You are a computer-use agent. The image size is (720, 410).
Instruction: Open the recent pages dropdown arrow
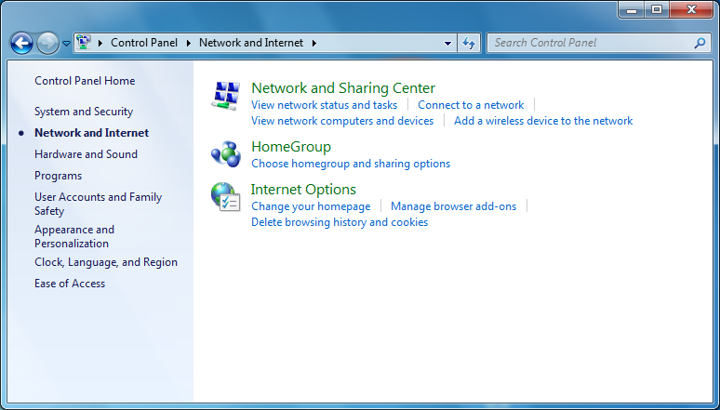point(66,44)
